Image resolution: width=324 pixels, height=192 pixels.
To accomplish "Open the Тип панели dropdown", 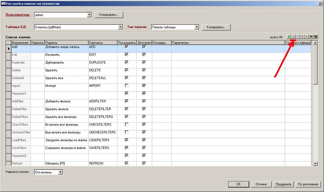I will 197,27.
